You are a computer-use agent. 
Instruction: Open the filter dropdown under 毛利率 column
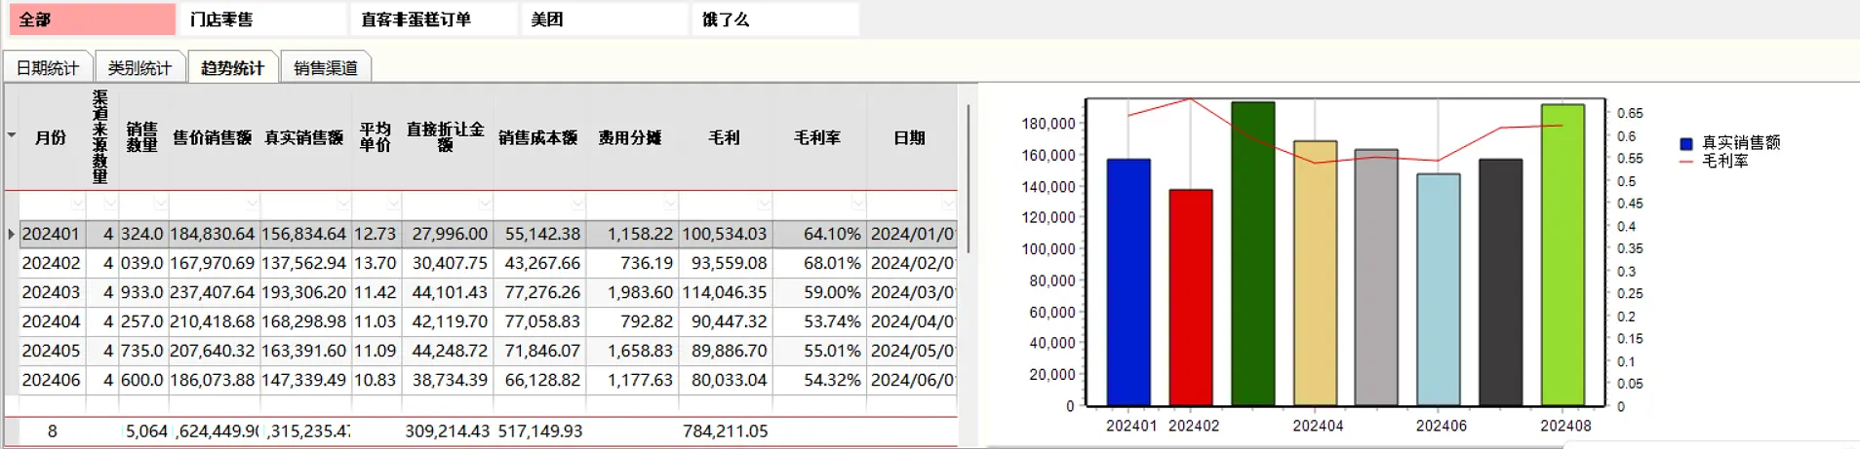click(x=857, y=204)
